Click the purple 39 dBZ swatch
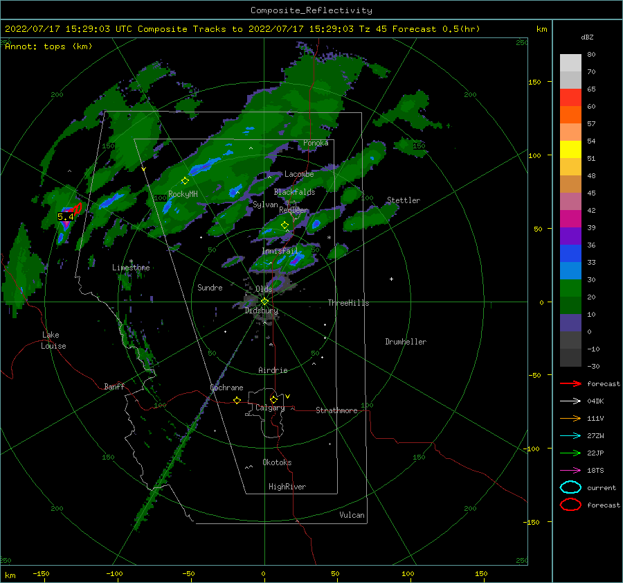The height and width of the screenshot is (583, 623). point(570,236)
